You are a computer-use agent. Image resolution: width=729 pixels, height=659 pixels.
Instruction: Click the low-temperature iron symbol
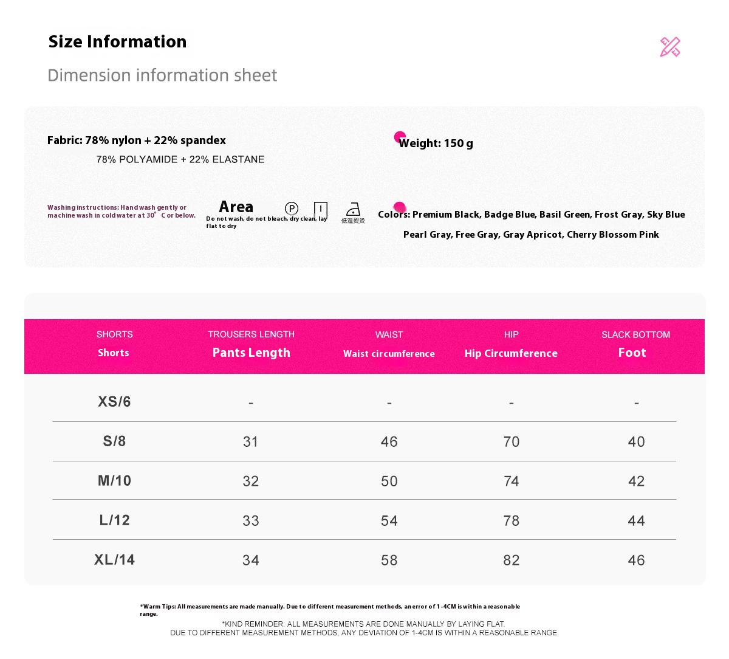click(x=353, y=210)
